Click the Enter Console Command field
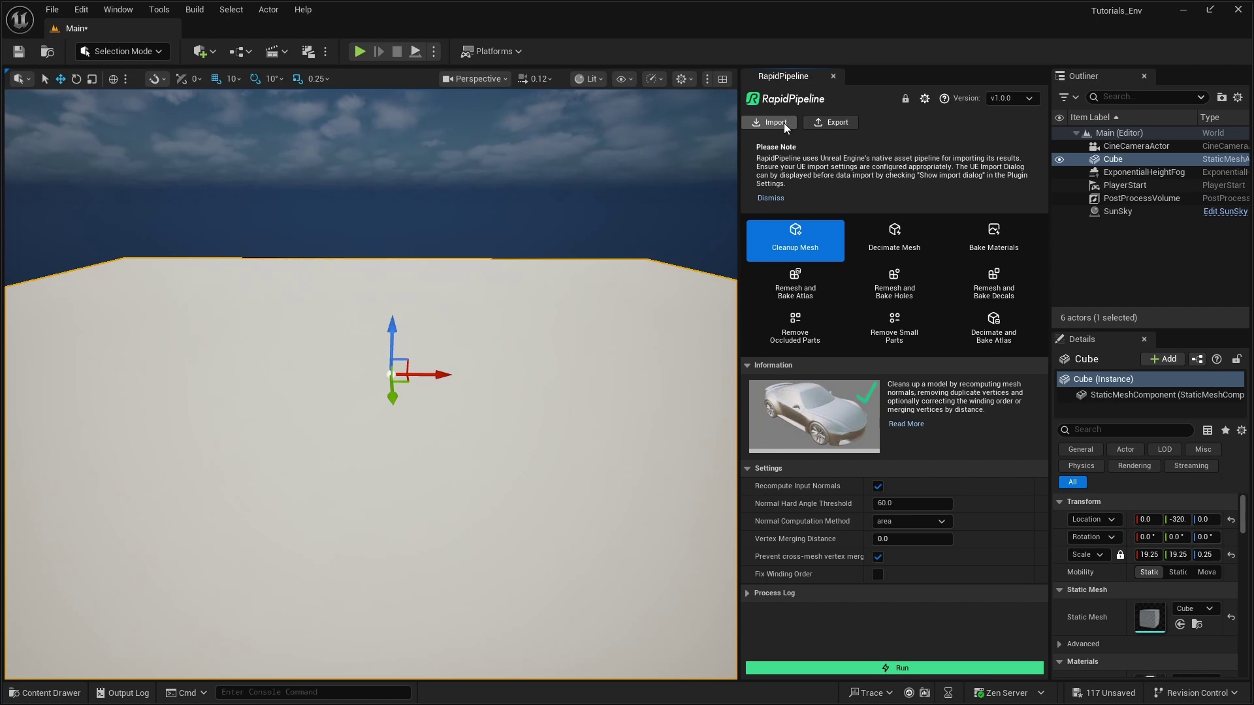1254x705 pixels. click(313, 692)
